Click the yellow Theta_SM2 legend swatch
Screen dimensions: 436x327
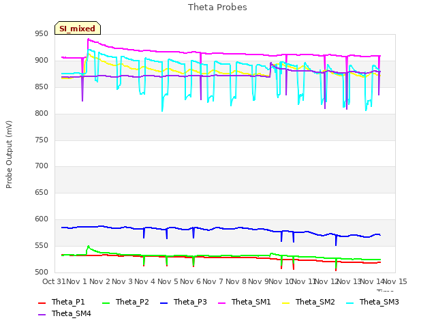tap(285, 302)
